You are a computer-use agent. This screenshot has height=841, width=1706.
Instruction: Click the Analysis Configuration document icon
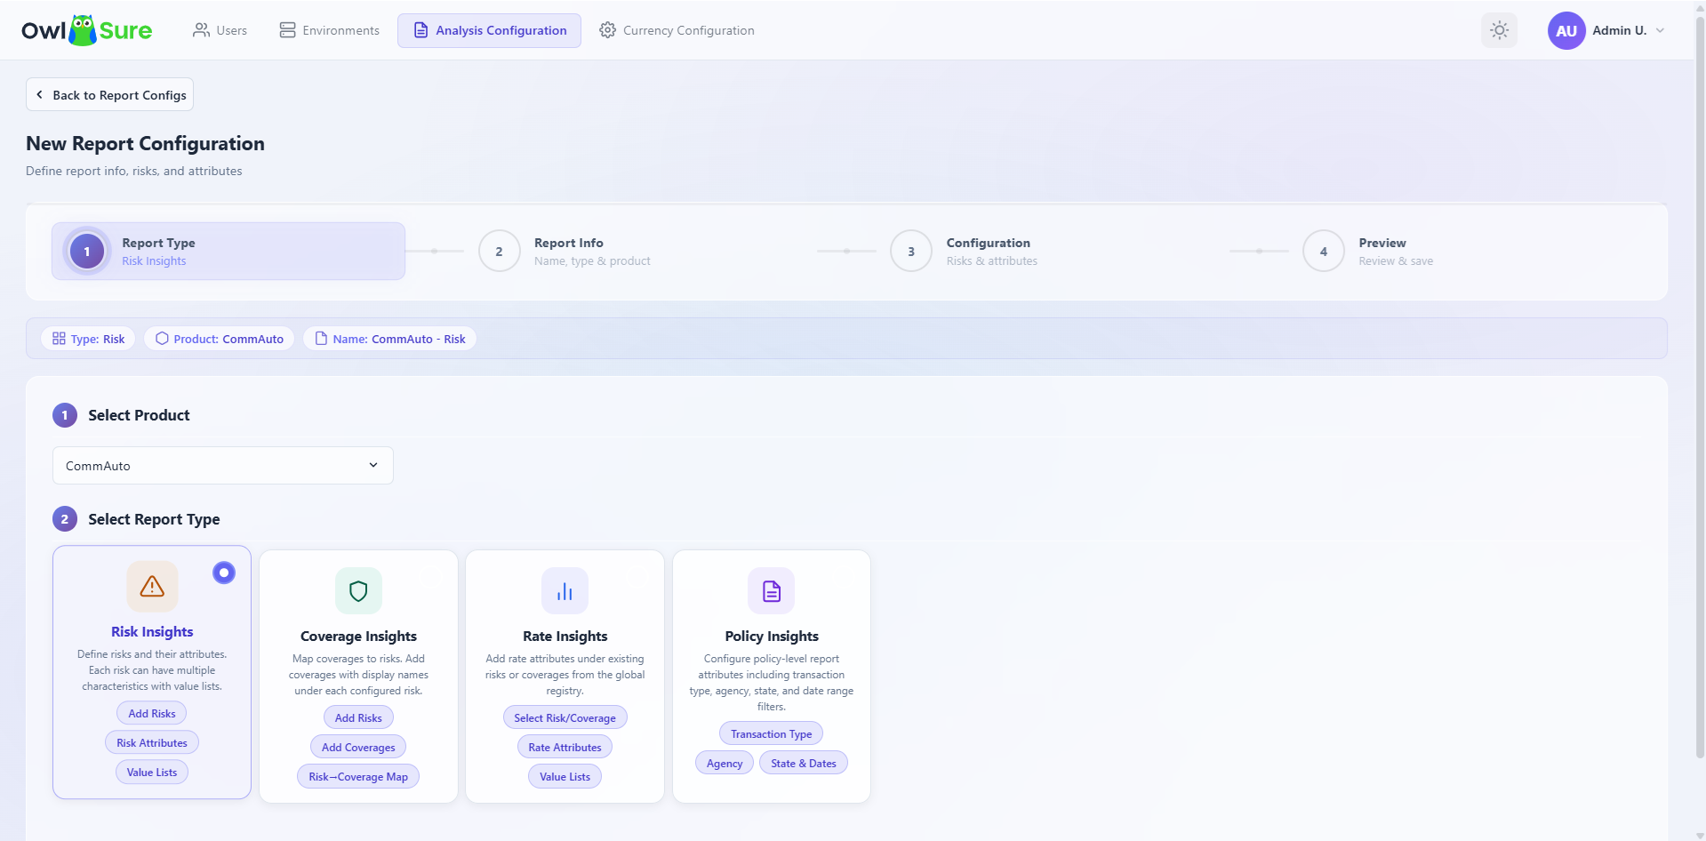click(420, 30)
